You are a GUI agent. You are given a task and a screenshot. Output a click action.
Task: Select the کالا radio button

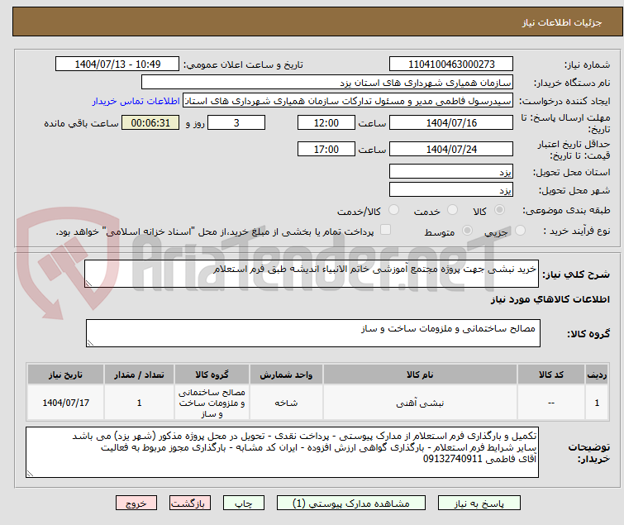499,210
